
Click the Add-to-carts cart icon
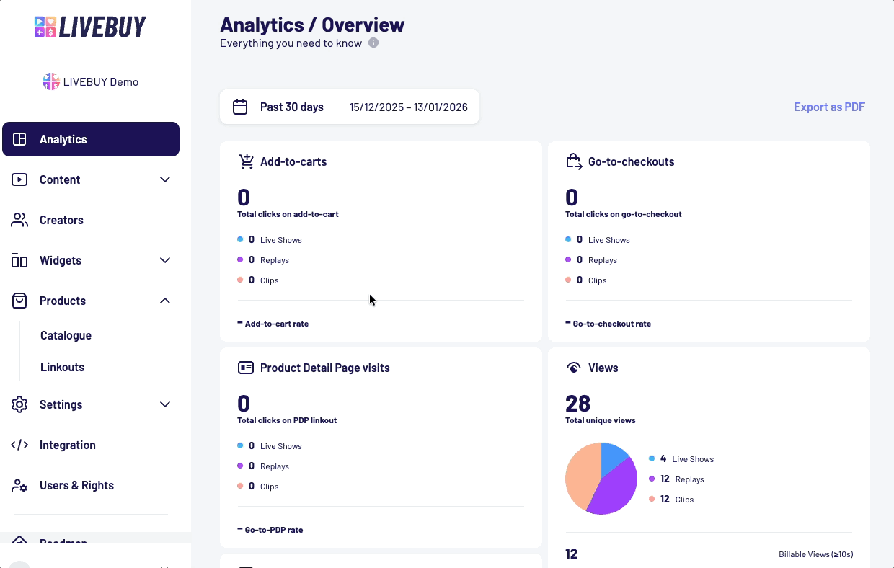(246, 161)
